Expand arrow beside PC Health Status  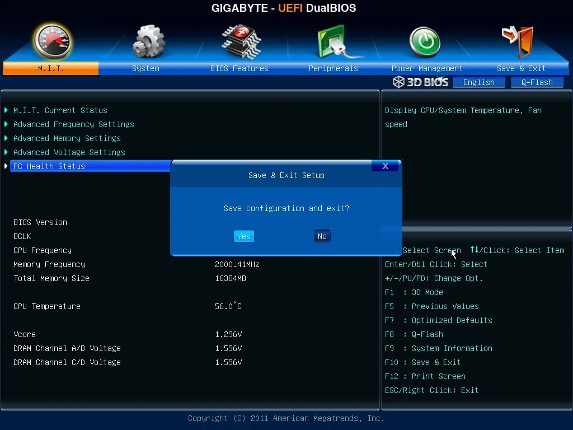(6, 166)
